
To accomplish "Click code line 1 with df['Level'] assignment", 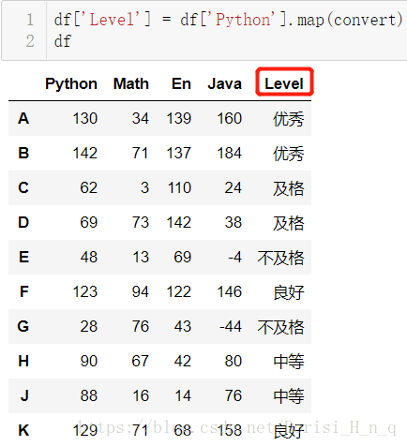I will pos(228,20).
